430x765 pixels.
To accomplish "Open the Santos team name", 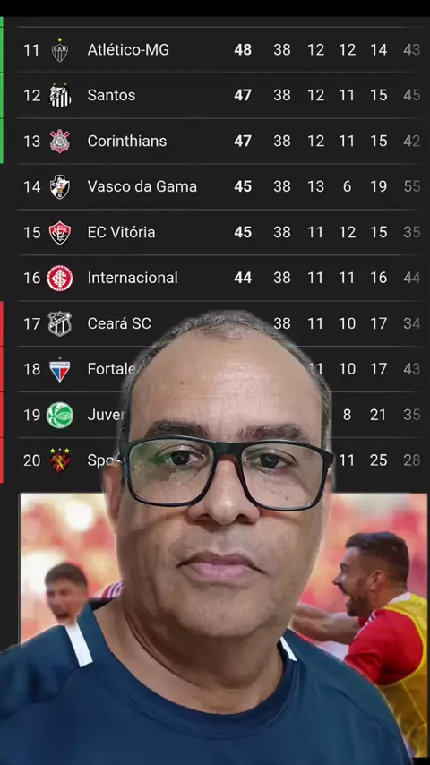I will tap(111, 95).
